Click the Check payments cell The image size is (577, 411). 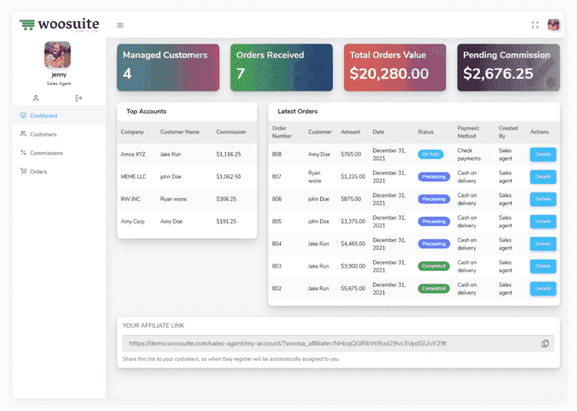click(469, 154)
